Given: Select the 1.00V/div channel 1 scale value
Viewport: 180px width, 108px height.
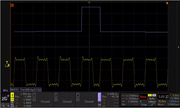Looking at the screenshot, I should point(26,94).
